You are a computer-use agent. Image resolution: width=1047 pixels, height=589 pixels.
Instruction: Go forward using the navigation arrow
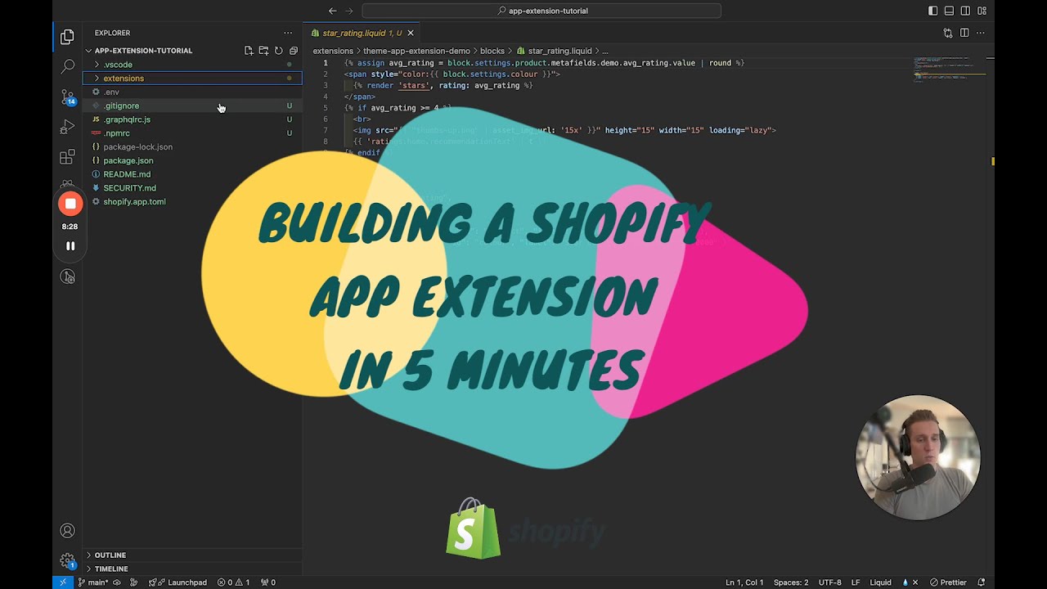tap(349, 11)
